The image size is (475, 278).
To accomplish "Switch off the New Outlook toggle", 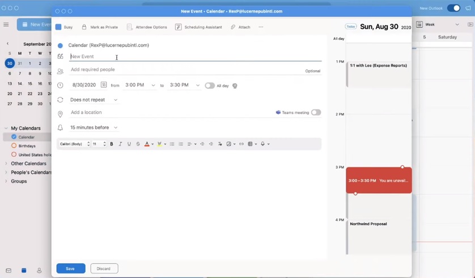I will tap(453, 8).
